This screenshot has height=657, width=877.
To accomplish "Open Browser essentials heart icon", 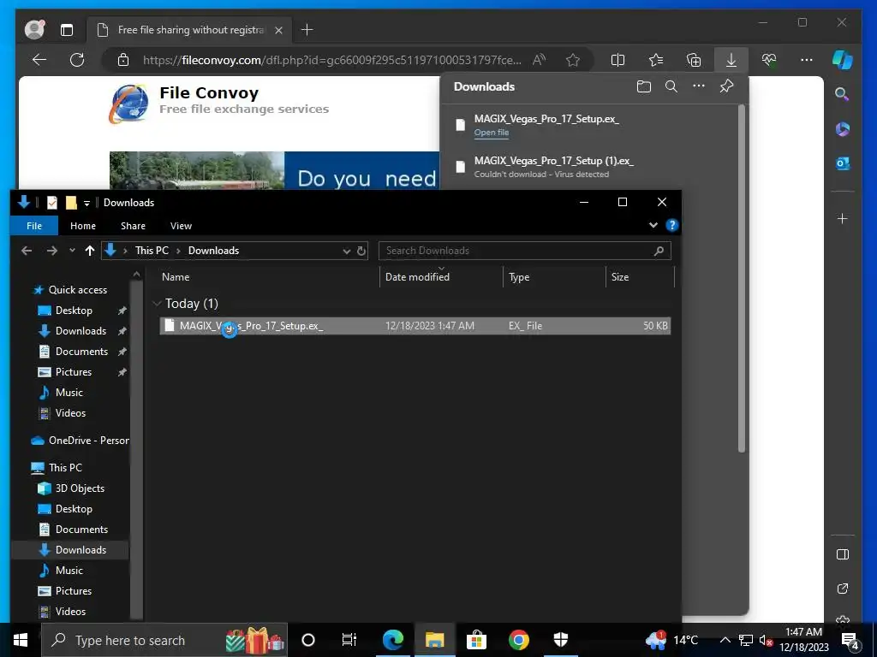I will (x=769, y=60).
